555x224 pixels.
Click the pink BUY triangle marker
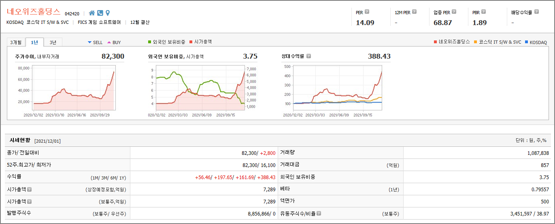click(x=109, y=42)
